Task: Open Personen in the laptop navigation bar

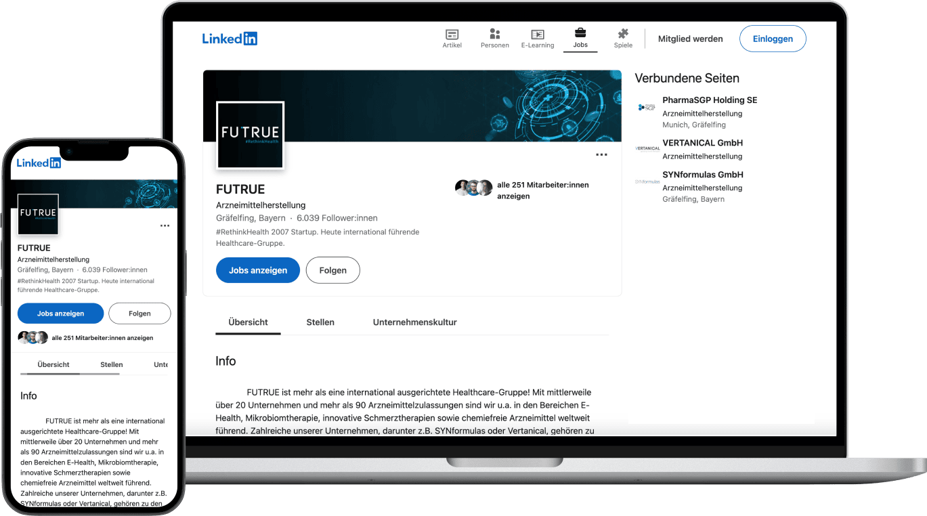Action: click(495, 39)
